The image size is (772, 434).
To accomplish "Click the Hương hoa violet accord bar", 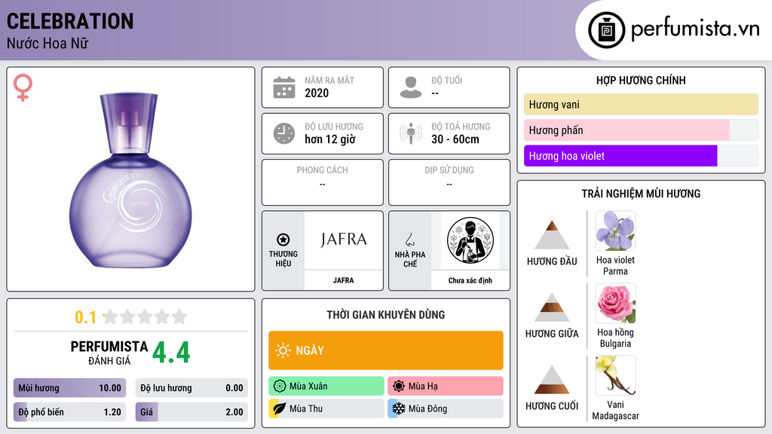I will 641,156.
